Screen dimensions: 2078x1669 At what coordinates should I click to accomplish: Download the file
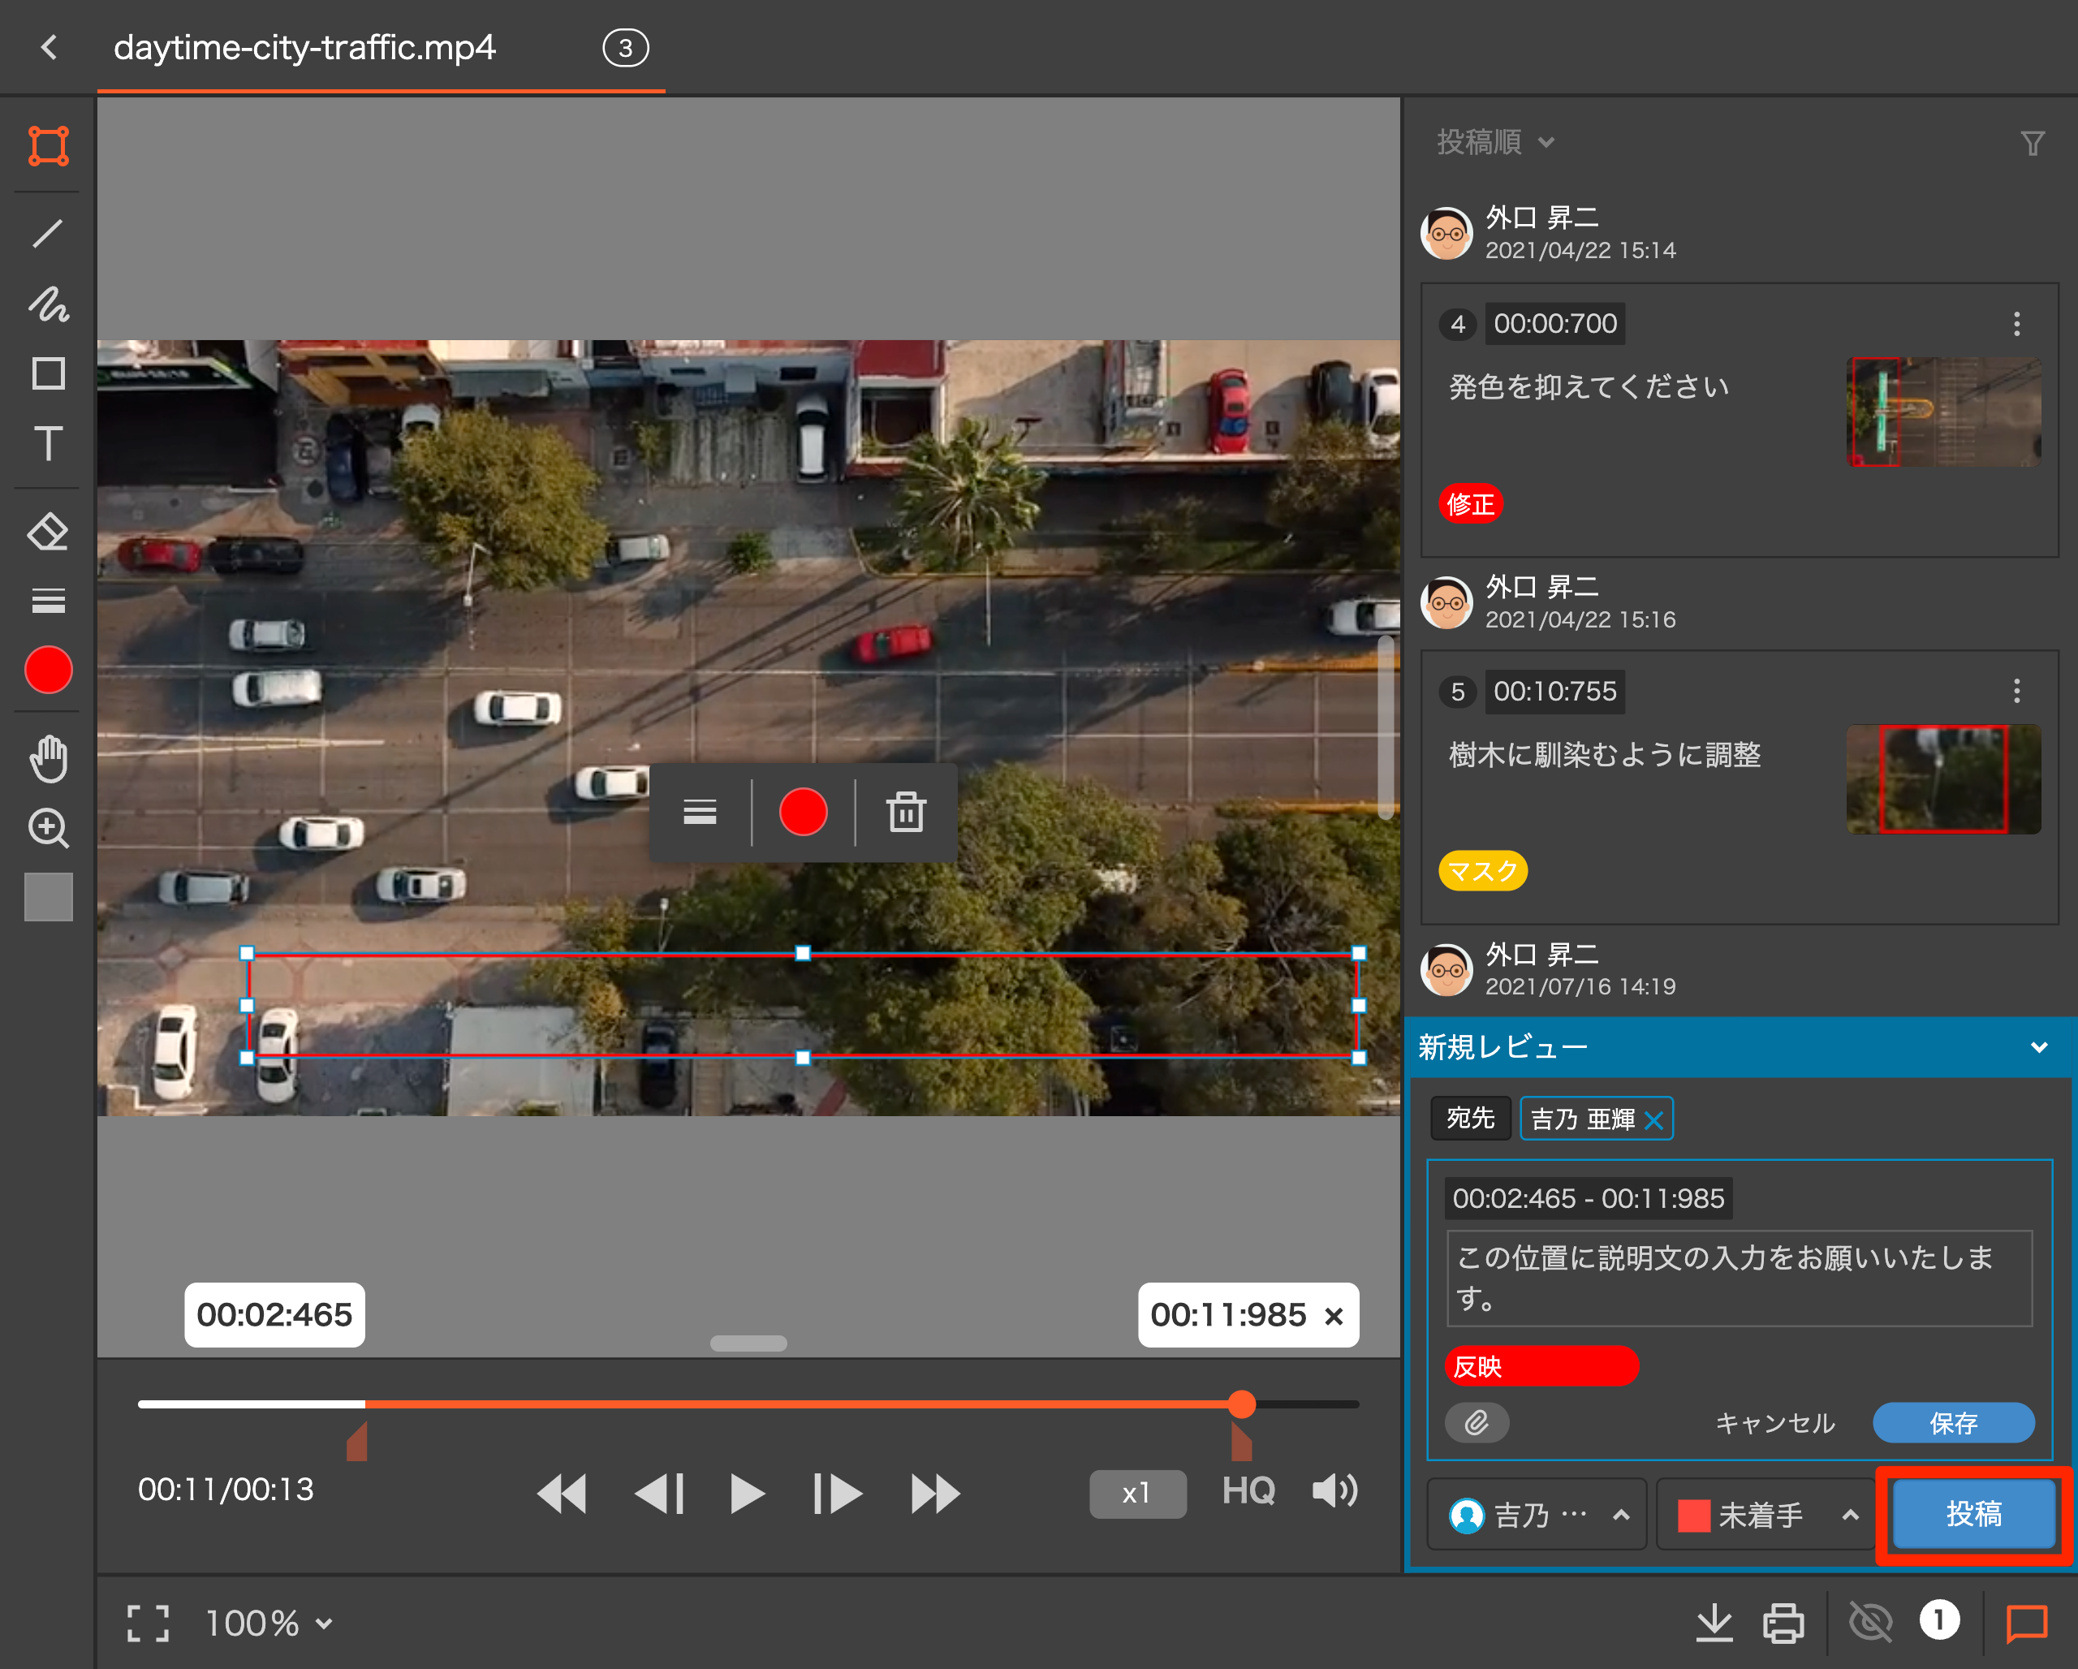point(1714,1623)
